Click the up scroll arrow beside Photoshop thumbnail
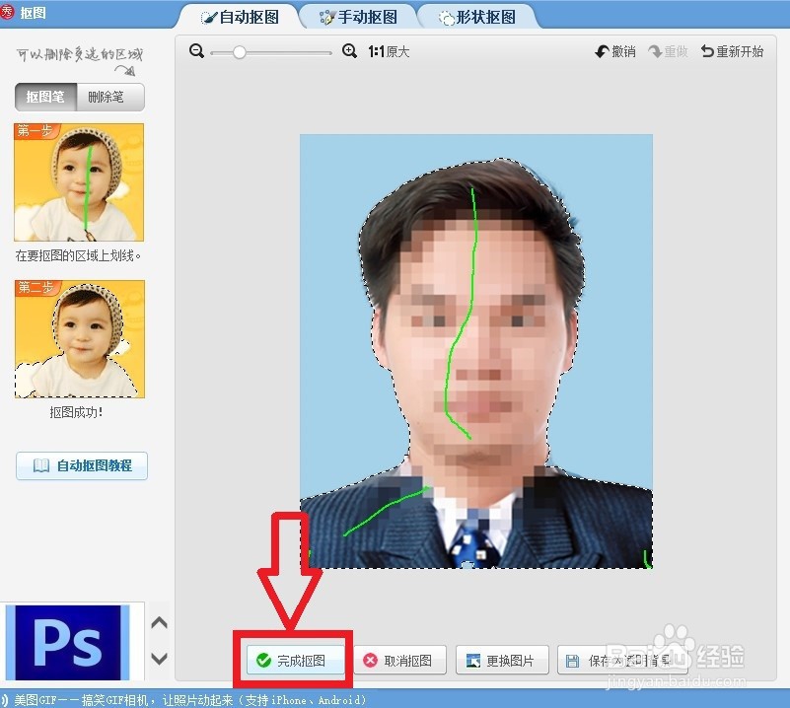 (158, 622)
